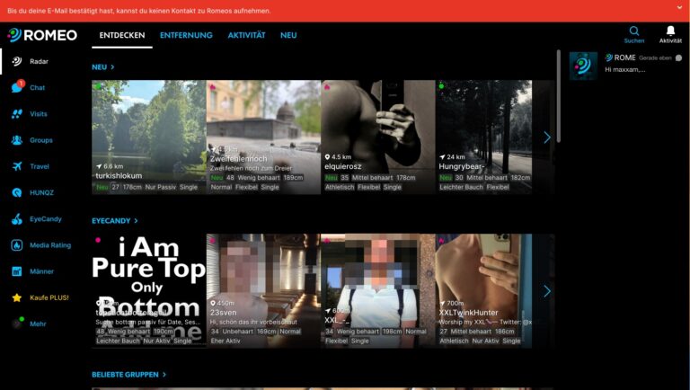Show next profiles in EYECANDY row
The height and width of the screenshot is (390, 690).
pos(546,291)
